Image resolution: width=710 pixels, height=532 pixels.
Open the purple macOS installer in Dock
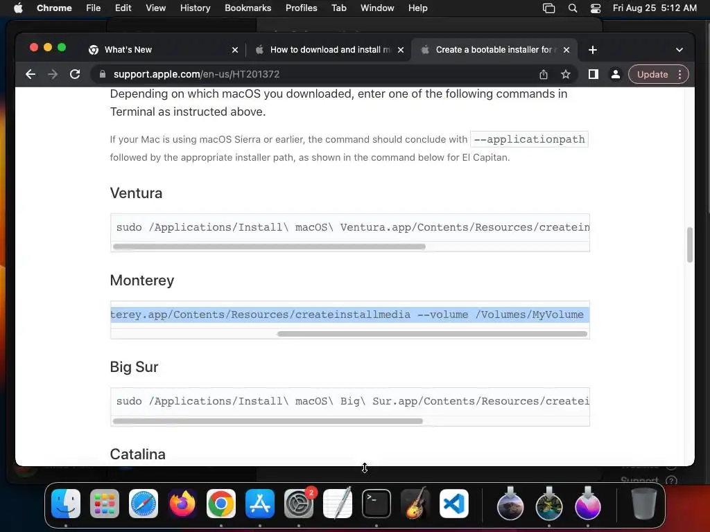[588, 504]
